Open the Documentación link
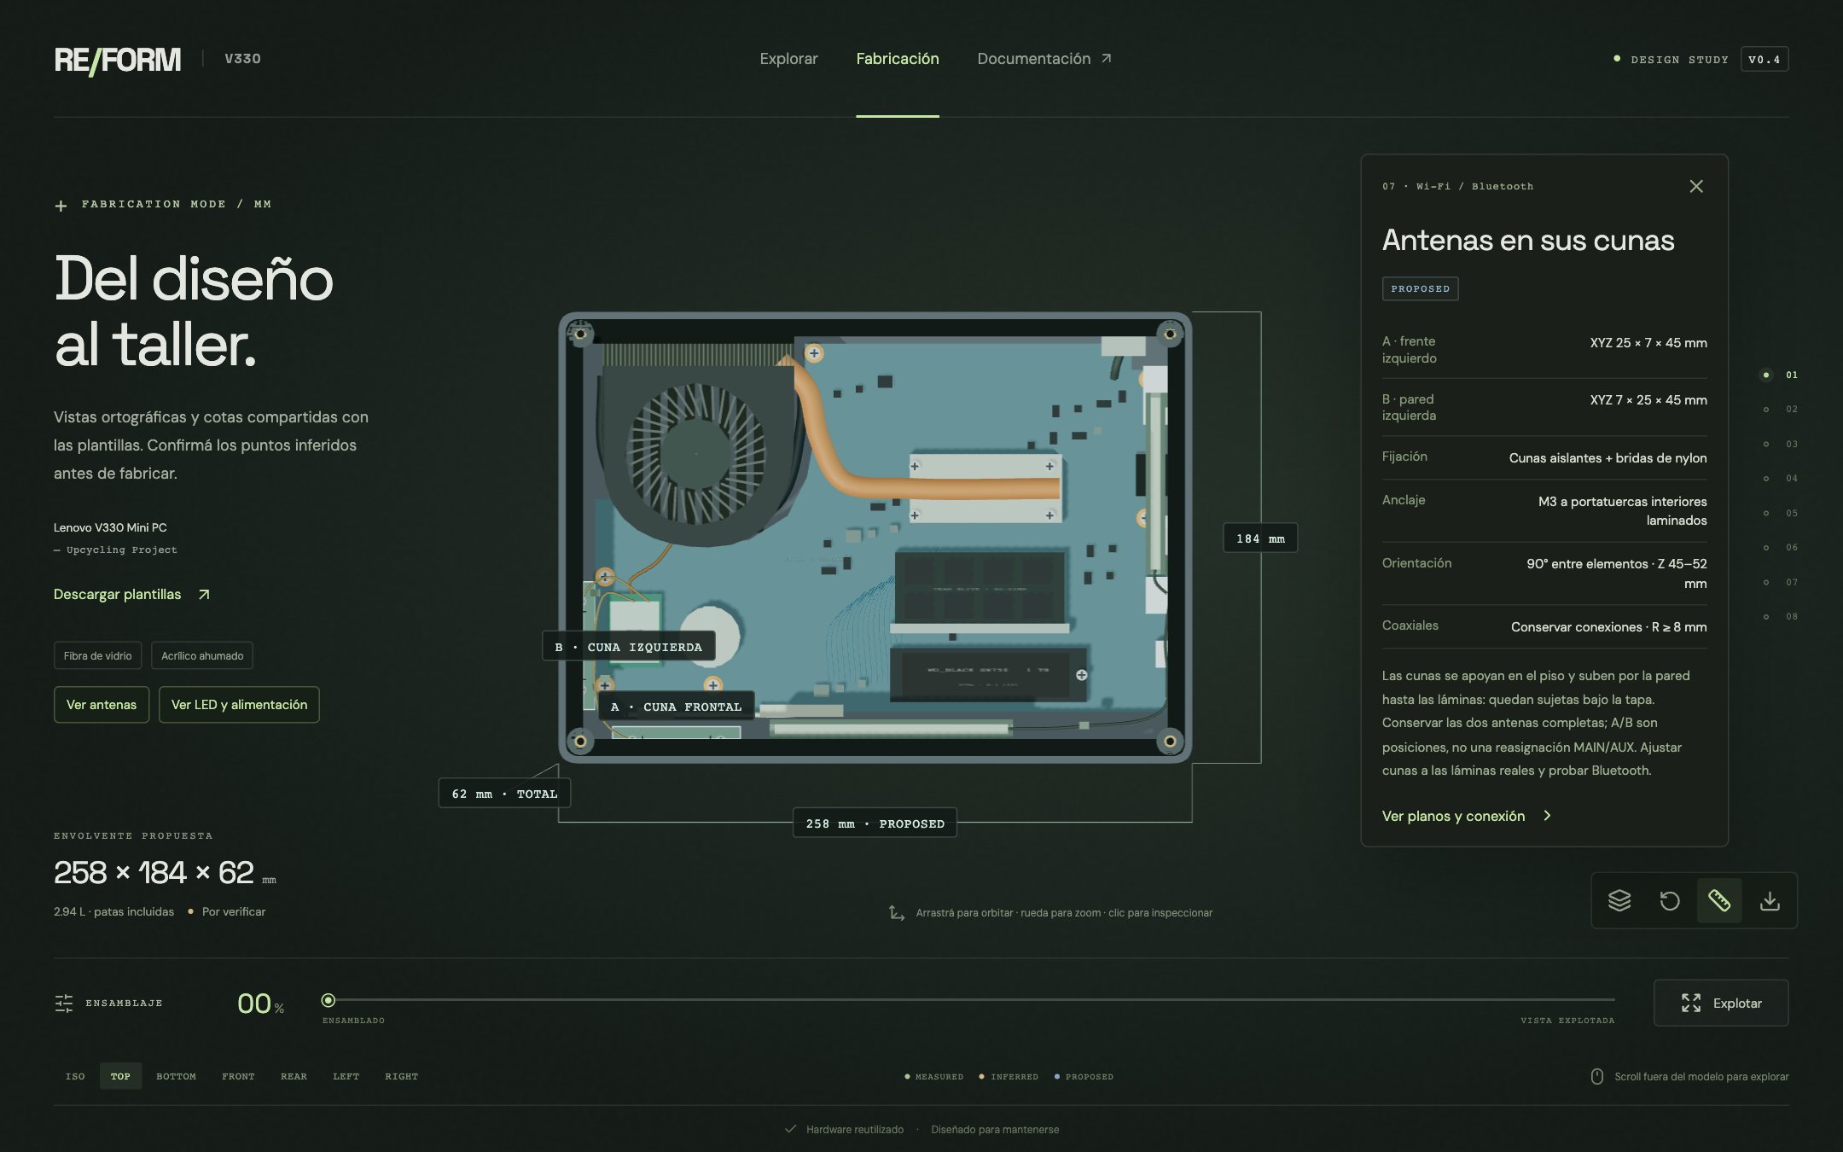 (x=1044, y=58)
